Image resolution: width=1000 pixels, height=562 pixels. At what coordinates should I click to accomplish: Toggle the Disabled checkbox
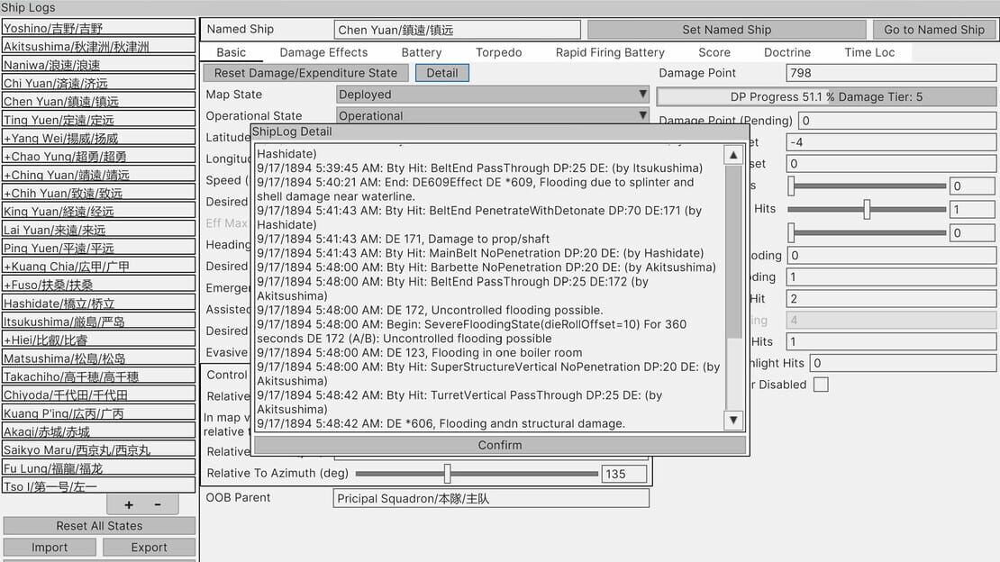[821, 385]
